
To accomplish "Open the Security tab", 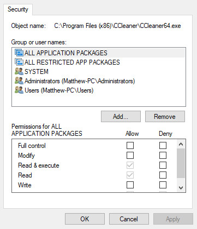I will (x=18, y=9).
